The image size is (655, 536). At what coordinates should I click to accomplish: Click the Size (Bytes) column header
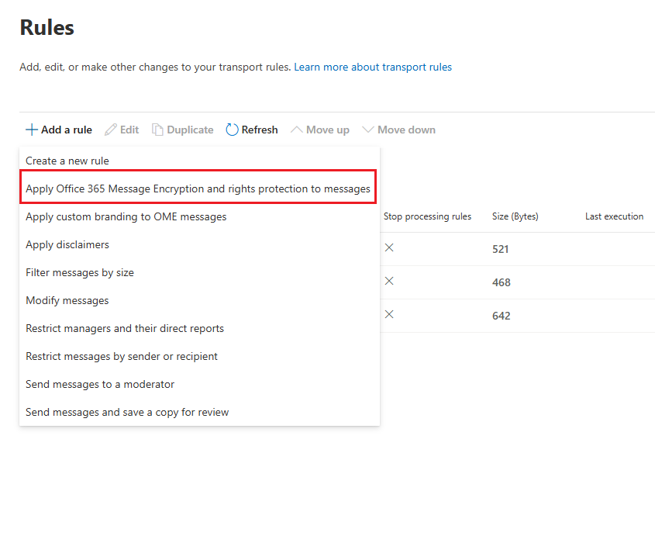[515, 216]
